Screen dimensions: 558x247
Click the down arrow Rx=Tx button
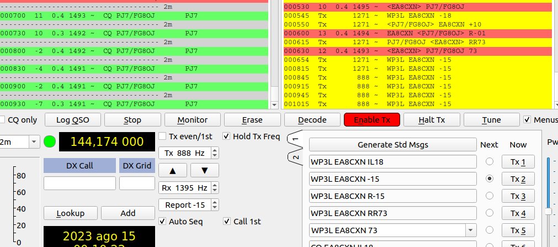205,170
